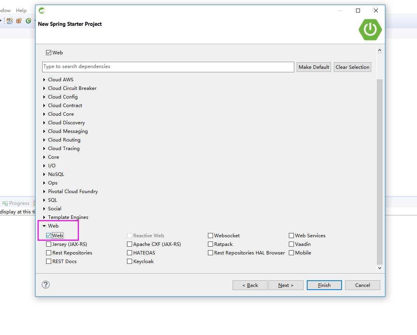Expand Cloud Routing
Image resolution: width=417 pixels, height=335 pixels.
44,140
